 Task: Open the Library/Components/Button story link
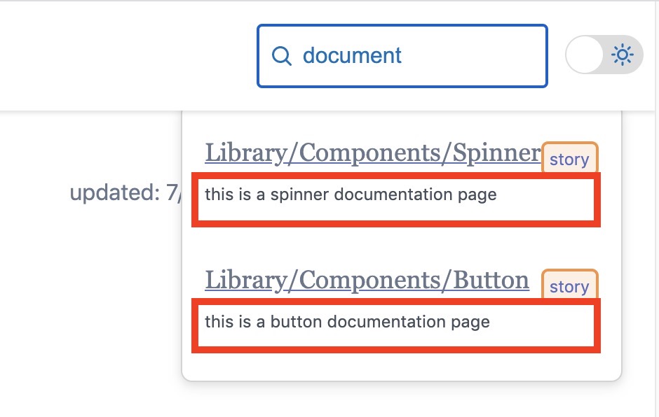pyautogui.click(x=365, y=279)
